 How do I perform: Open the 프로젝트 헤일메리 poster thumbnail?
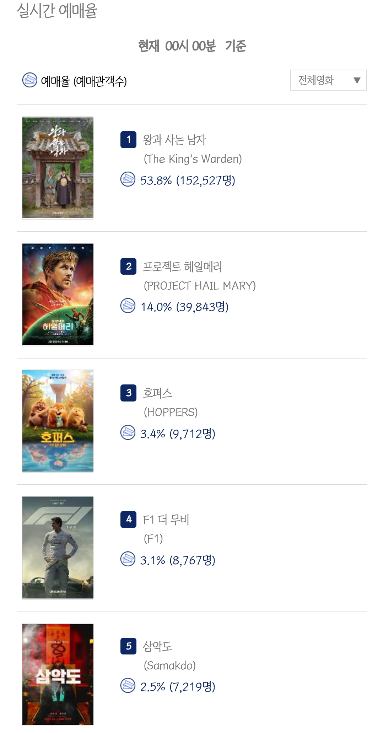[x=58, y=294]
